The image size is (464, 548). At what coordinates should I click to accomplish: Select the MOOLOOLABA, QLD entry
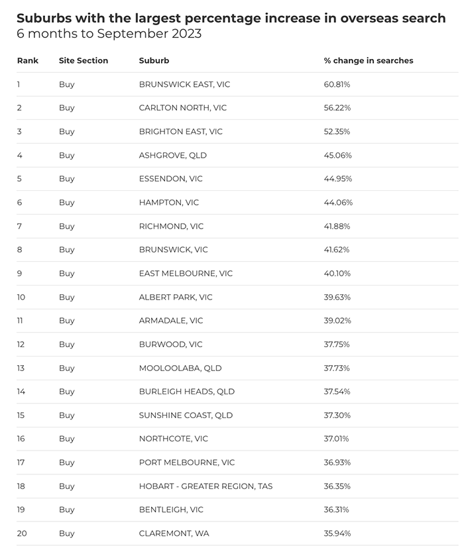(x=178, y=368)
